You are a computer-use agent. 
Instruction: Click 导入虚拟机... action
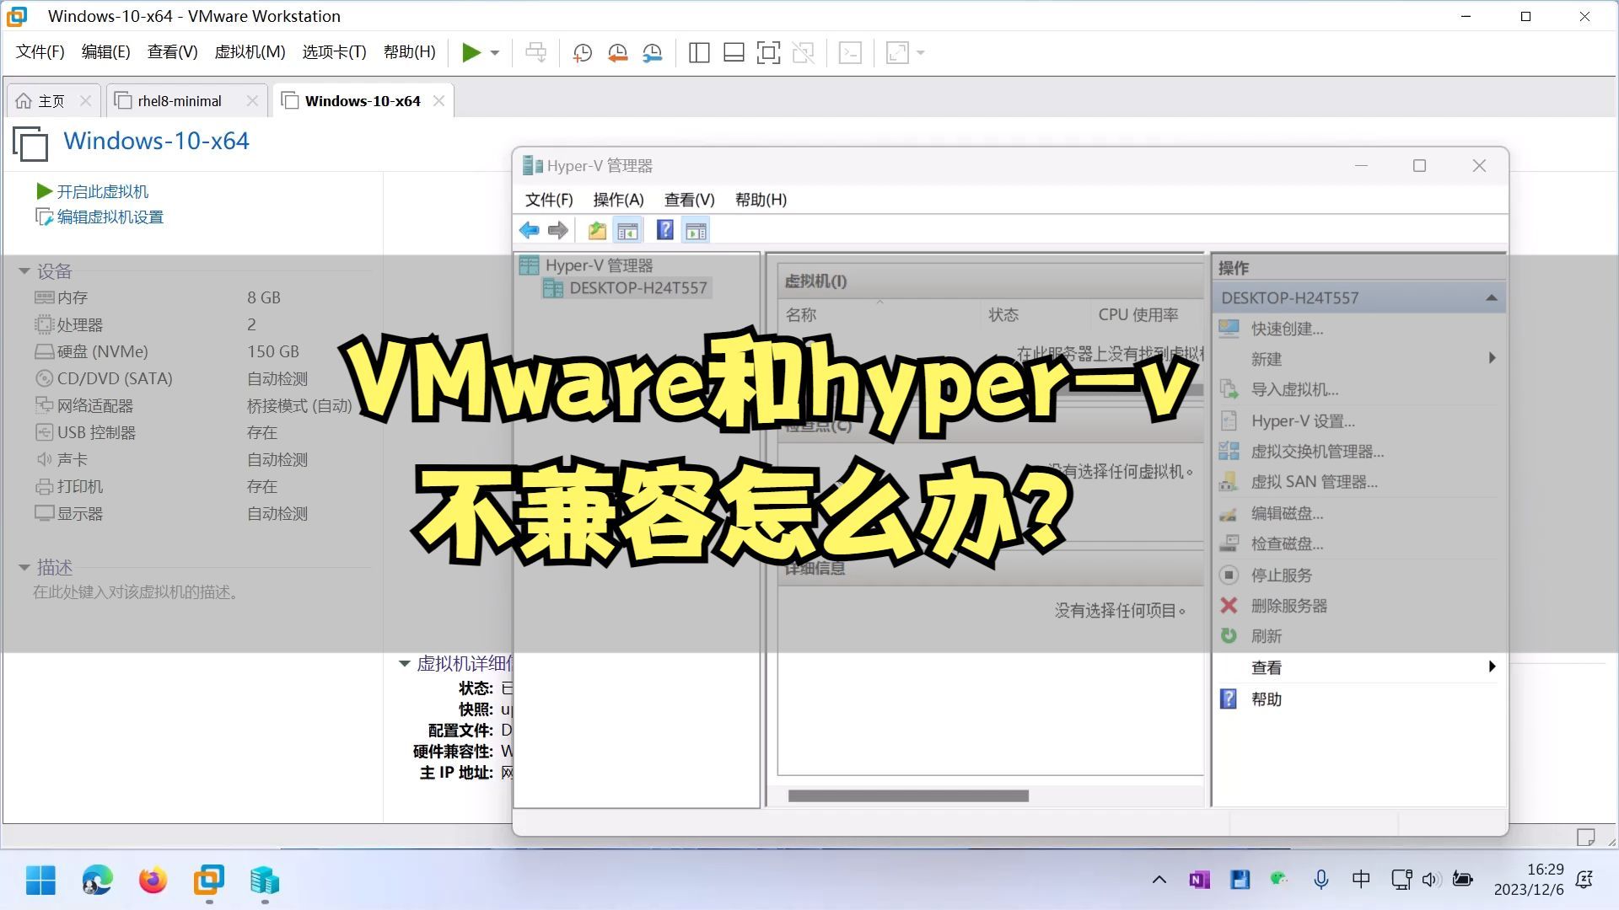tap(1294, 390)
